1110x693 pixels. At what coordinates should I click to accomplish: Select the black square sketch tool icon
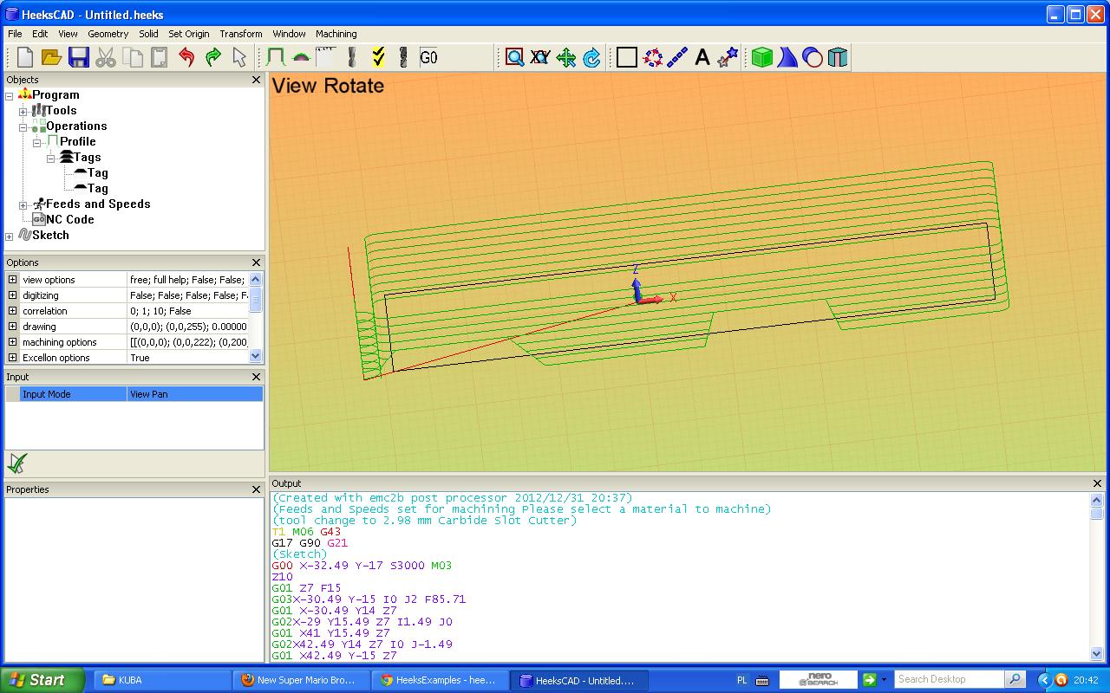click(627, 57)
